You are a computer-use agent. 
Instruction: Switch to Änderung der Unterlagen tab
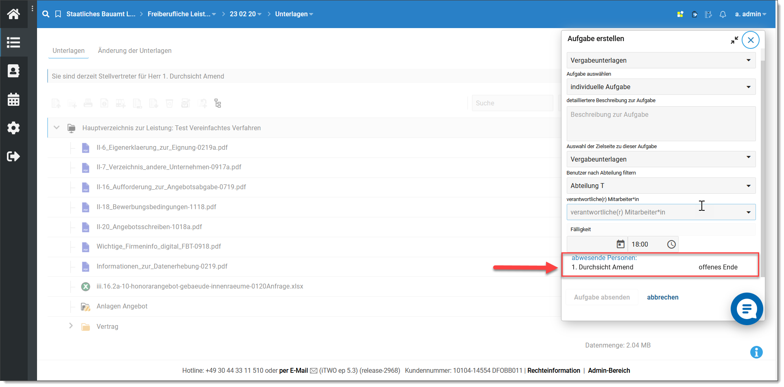tap(135, 50)
